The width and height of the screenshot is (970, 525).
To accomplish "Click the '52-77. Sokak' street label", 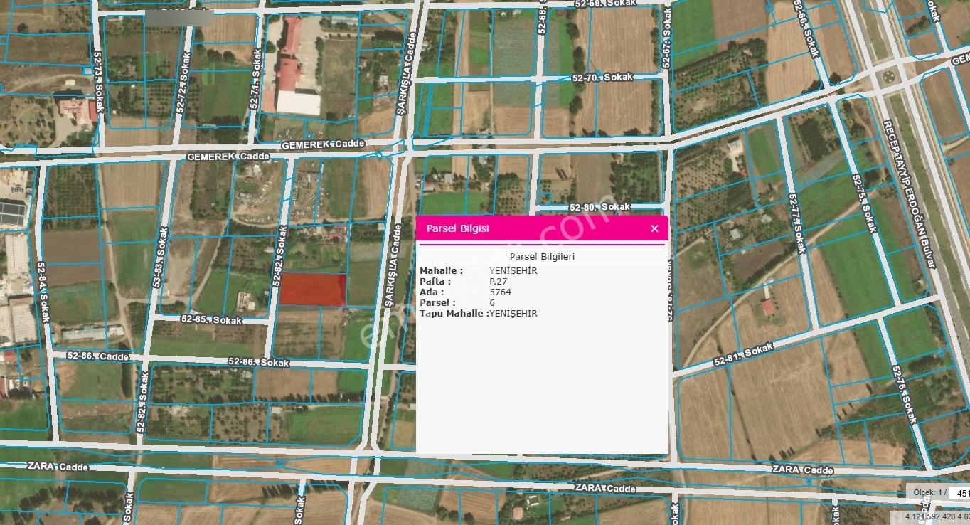I will (x=796, y=223).
